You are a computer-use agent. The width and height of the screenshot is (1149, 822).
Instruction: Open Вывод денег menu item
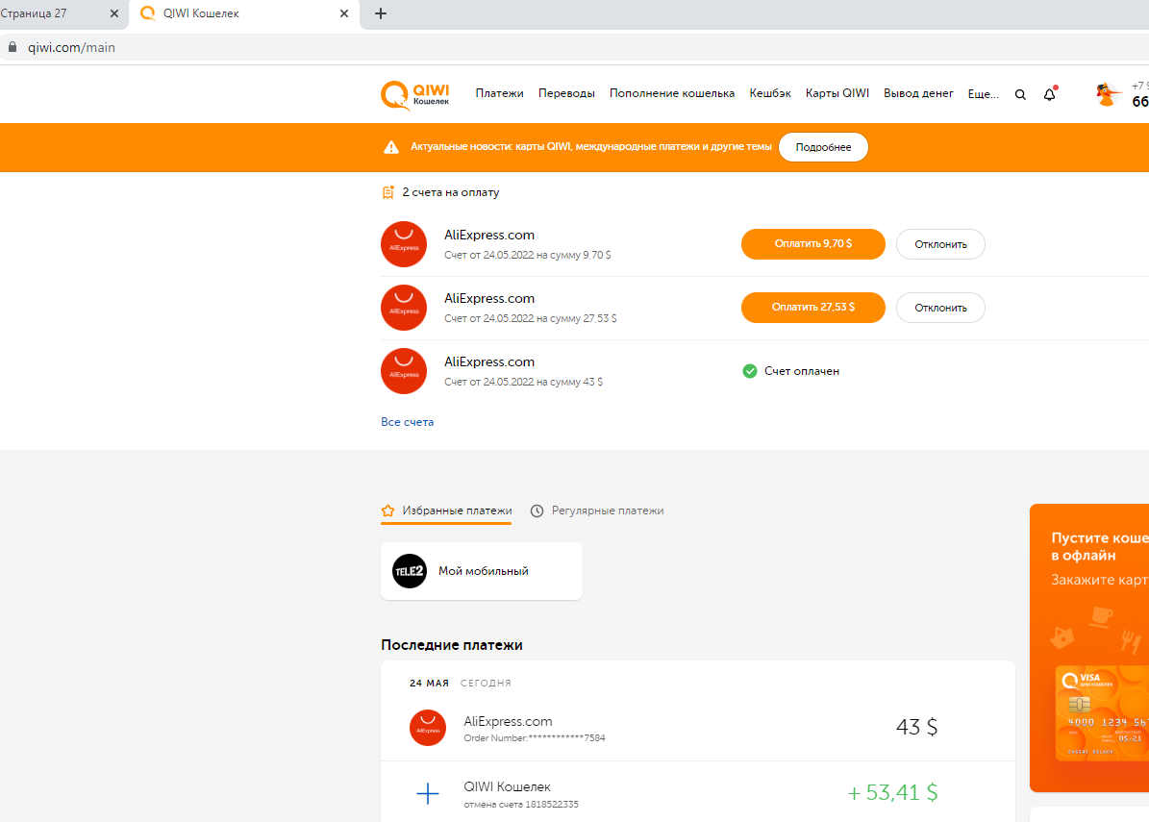[x=918, y=93]
